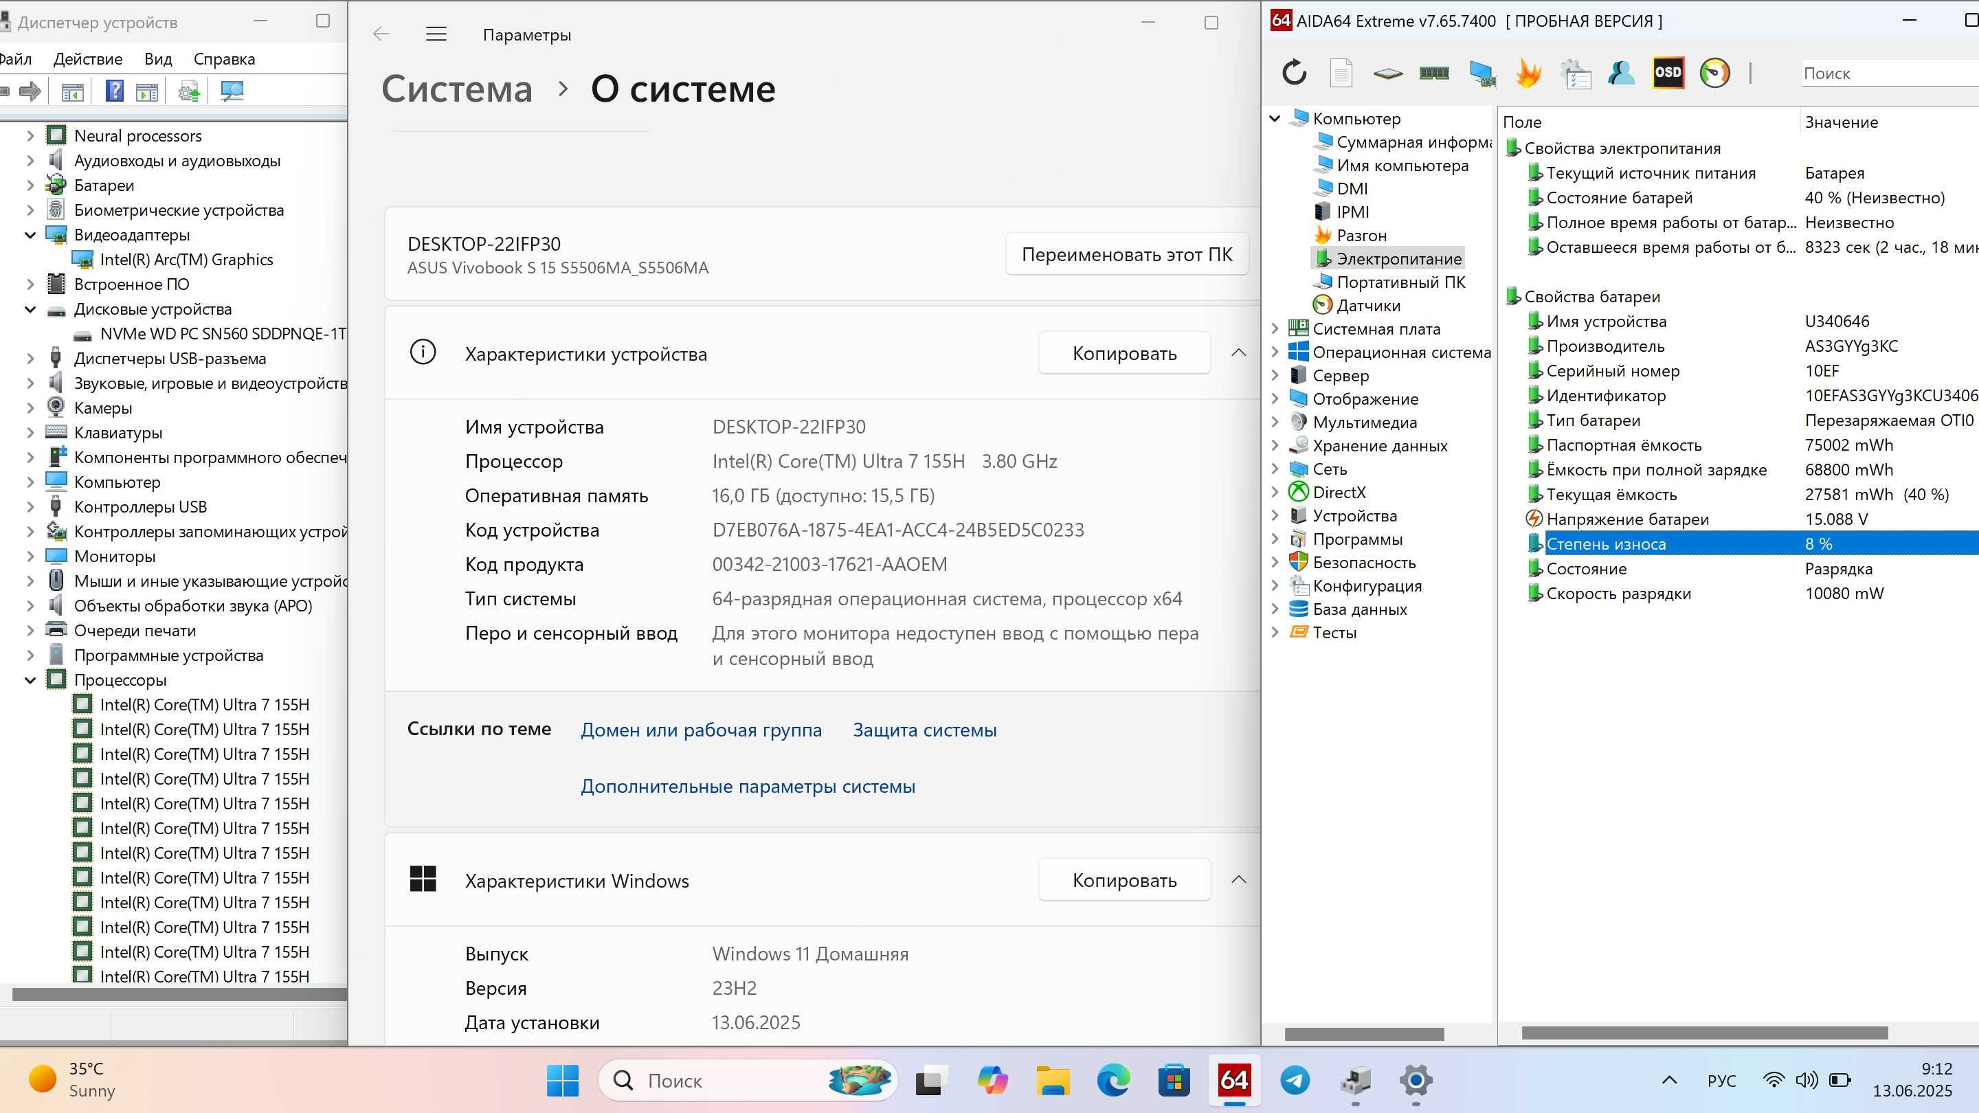1979x1113 pixels.
Task: Open the AIDA64 sensor gauge toolbar icon
Action: (1714, 73)
